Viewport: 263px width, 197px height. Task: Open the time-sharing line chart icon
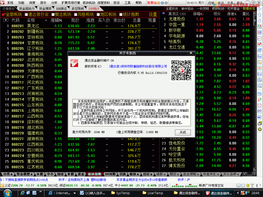260,38
